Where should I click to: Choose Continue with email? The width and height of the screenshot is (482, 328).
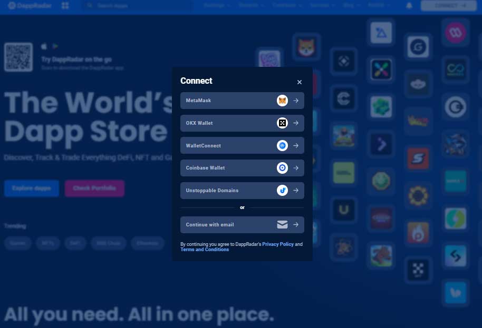pyautogui.click(x=242, y=225)
